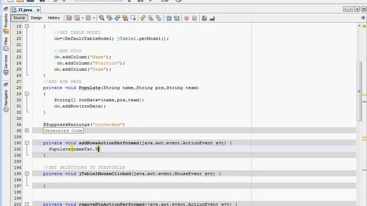Screen dimensions: 367x206
Task: Click the vertical scrollbar thumb
Action: tap(360, 92)
